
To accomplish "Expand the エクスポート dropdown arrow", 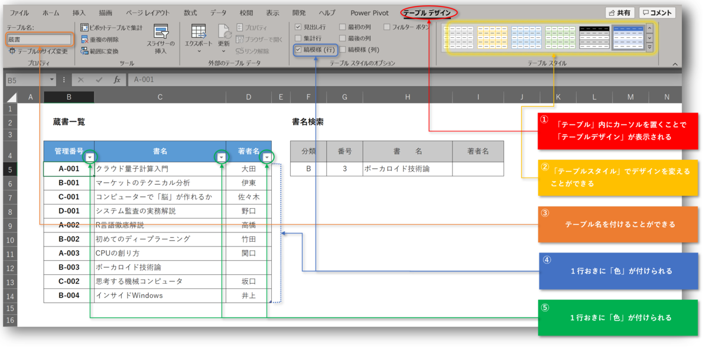I will coord(198,52).
